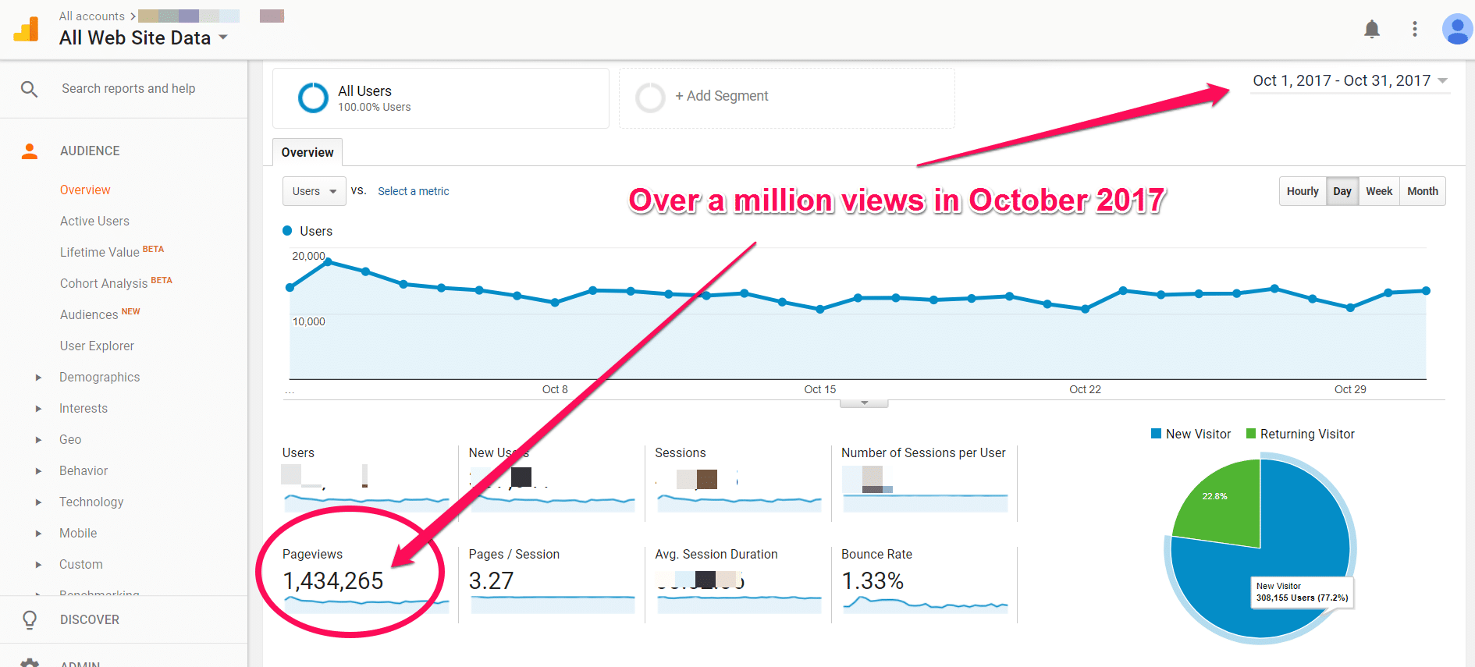Expand the Demographics section

click(x=38, y=378)
